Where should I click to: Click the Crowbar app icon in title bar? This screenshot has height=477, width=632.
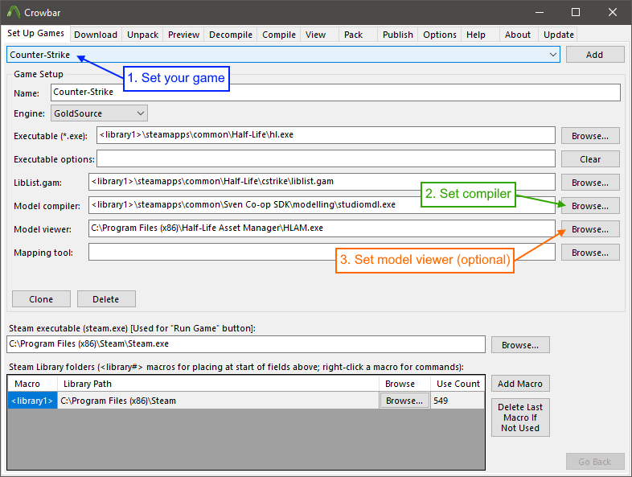[x=14, y=12]
